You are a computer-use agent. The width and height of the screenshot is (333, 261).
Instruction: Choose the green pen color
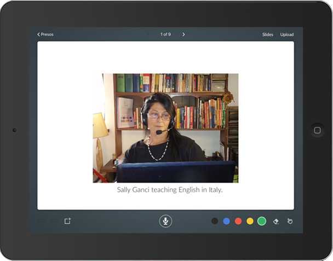(x=262, y=221)
